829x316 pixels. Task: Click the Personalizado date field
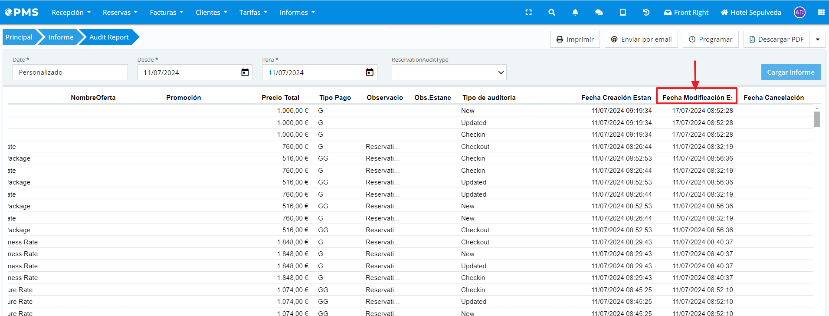point(70,72)
